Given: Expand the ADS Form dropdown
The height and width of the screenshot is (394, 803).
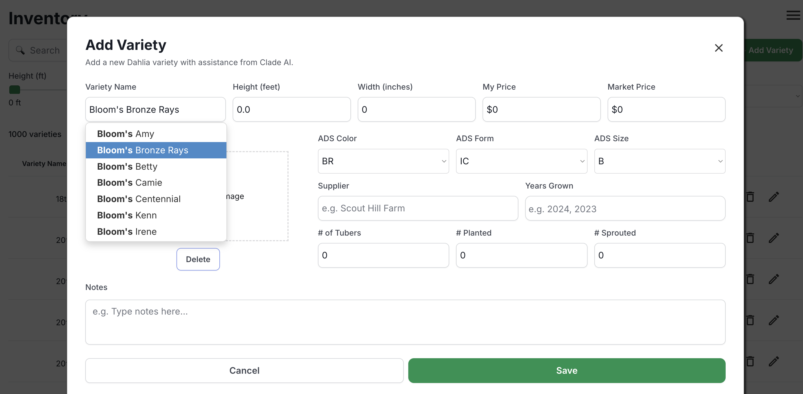Looking at the screenshot, I should 521,161.
